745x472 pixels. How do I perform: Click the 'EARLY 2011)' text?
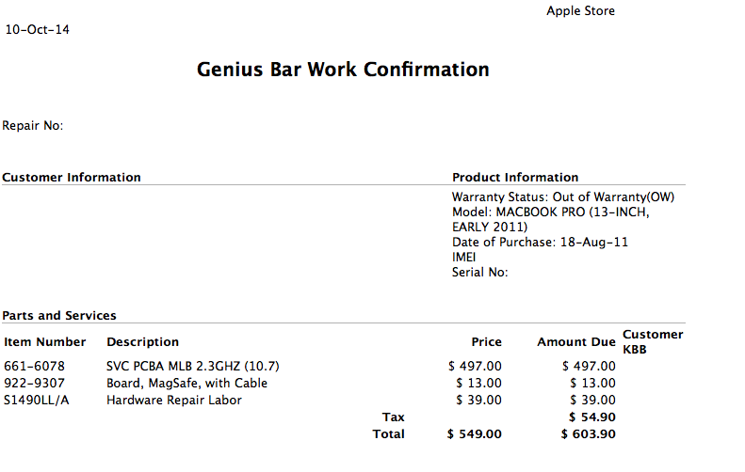[x=490, y=227]
